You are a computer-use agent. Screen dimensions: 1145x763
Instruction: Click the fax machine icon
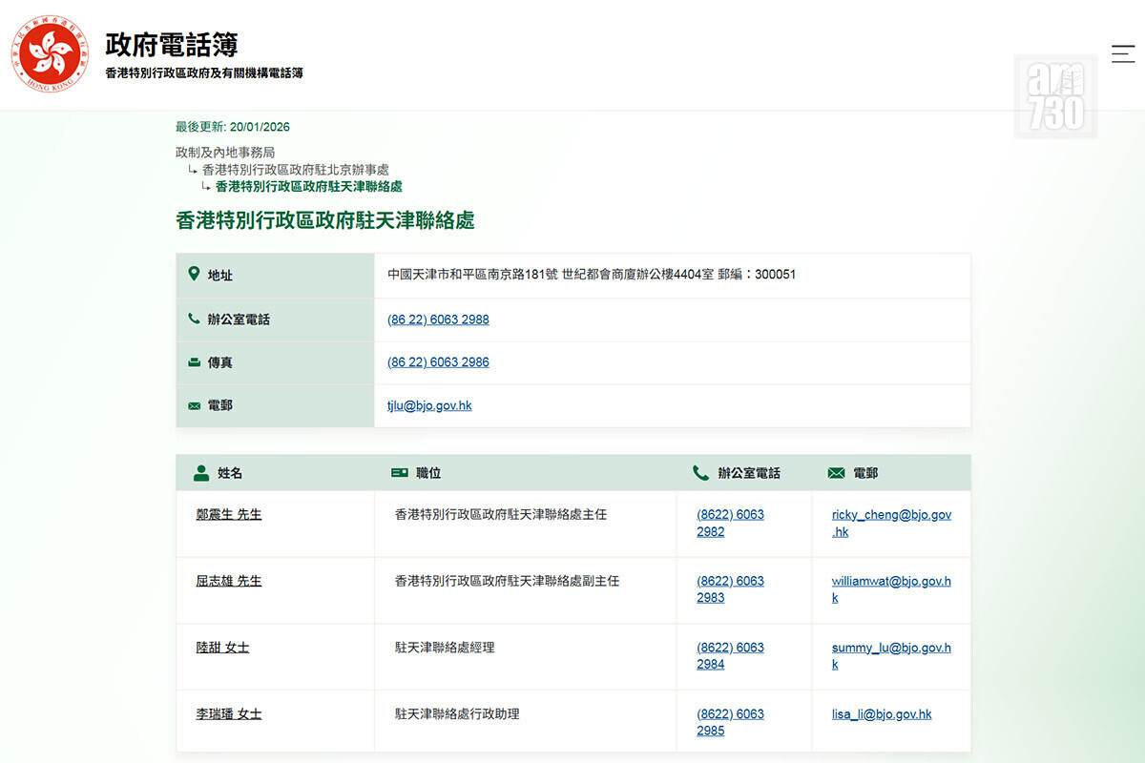(x=194, y=362)
